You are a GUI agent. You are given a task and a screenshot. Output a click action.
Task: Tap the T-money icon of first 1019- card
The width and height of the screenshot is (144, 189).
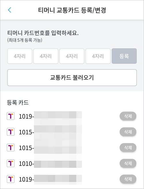pyautogui.click(x=11, y=116)
